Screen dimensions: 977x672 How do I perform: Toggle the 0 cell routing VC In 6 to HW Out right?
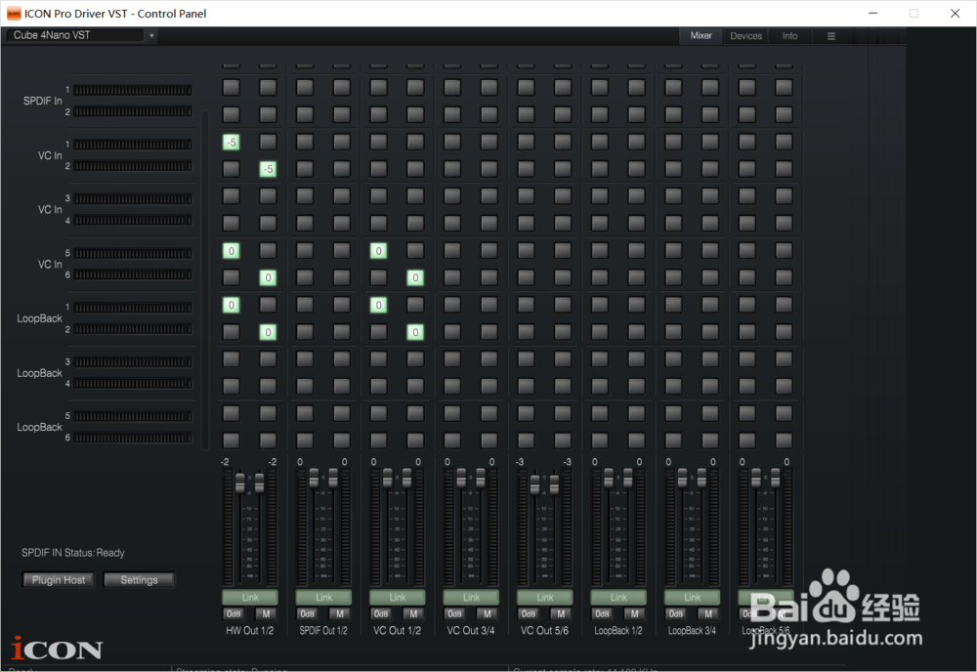268,277
